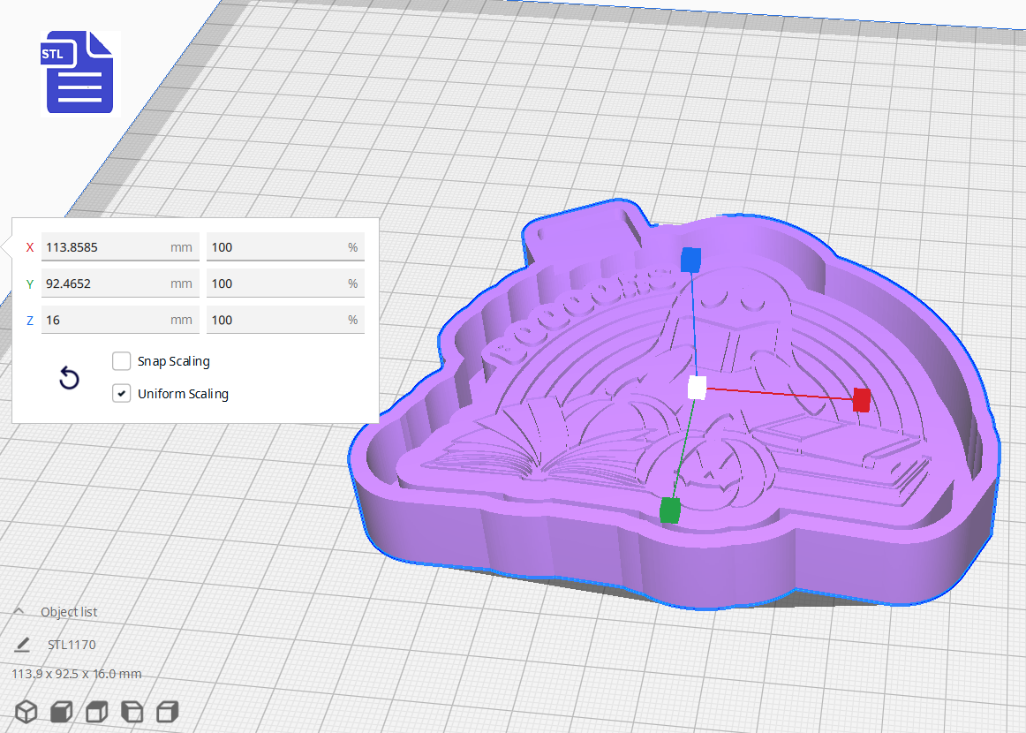The height and width of the screenshot is (733, 1026).
Task: Click the Y axis percentage field
Action: (284, 283)
